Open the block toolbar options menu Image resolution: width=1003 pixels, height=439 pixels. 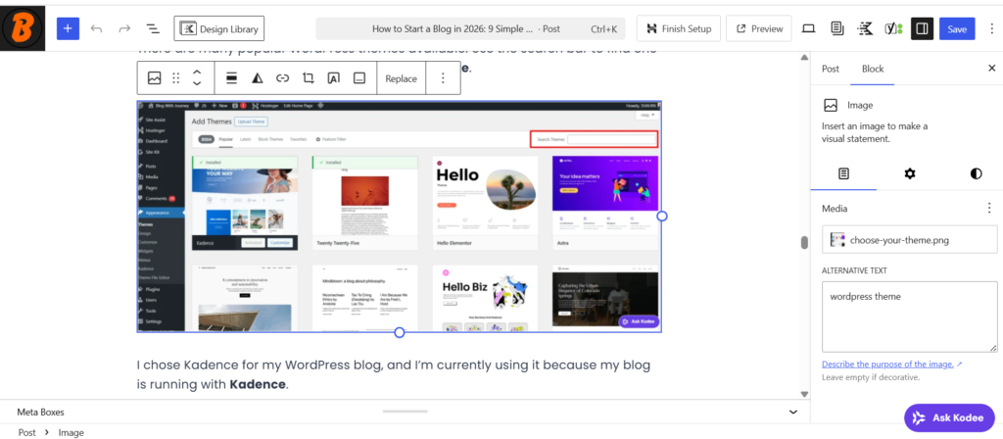(x=443, y=78)
